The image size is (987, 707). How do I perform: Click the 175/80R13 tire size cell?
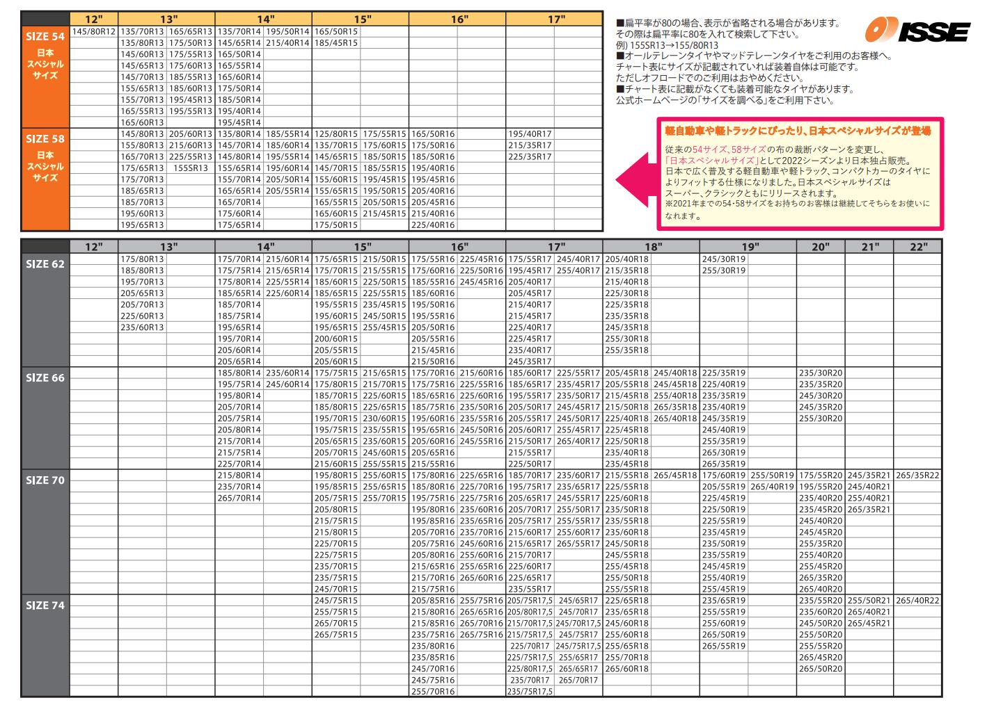pyautogui.click(x=142, y=259)
